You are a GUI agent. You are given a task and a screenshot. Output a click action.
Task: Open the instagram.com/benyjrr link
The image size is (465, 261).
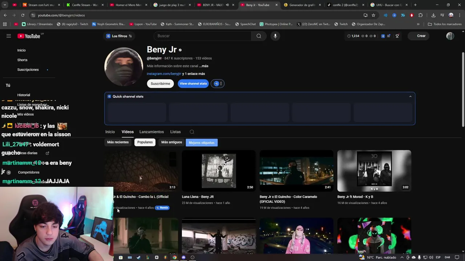click(x=164, y=74)
